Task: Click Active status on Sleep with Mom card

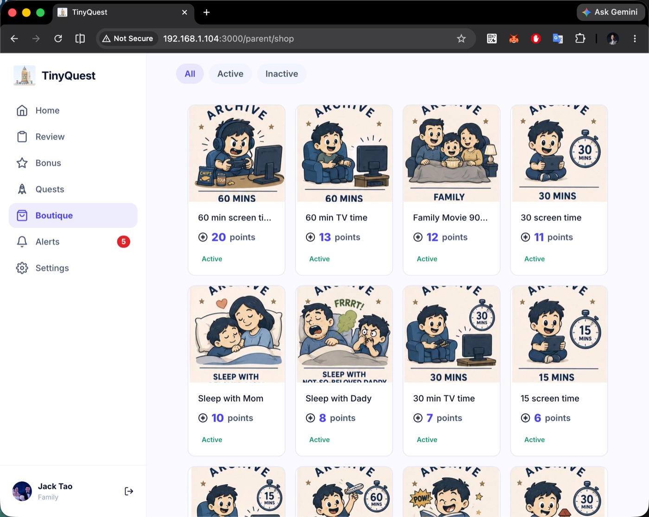Action: [x=212, y=440]
